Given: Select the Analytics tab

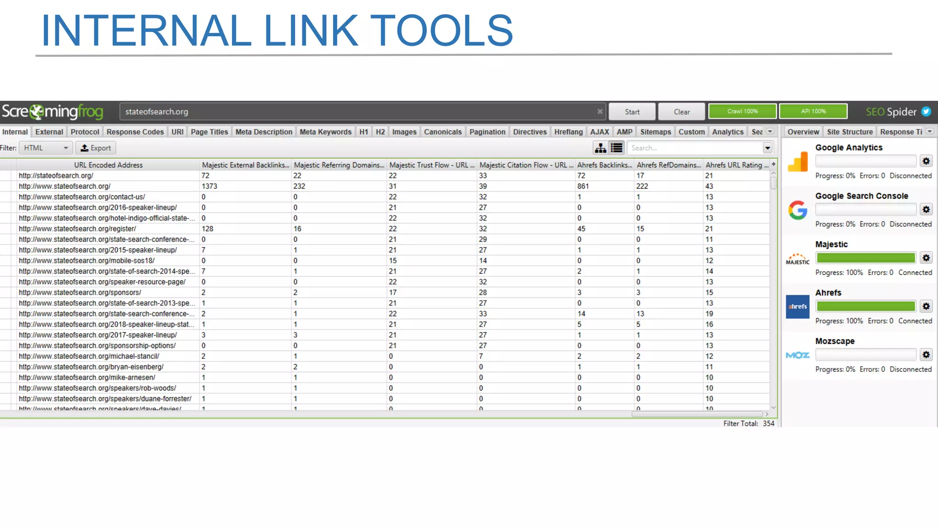Looking at the screenshot, I should click(x=728, y=132).
